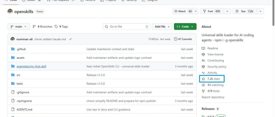
Task: Click the src folder icon
Action: point(13,75)
